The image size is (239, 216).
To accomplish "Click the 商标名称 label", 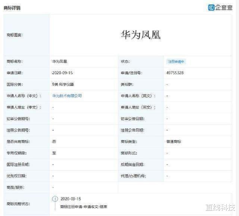I will [x=15, y=61].
